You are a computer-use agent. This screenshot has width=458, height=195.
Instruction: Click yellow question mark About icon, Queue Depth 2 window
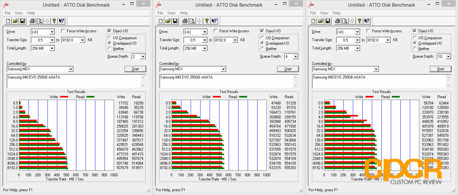pyautogui.click(x=54, y=21)
